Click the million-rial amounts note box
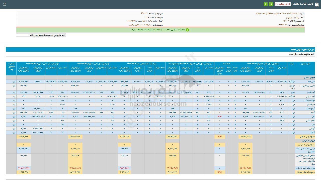The height and width of the screenshot is (180, 321). point(41,35)
